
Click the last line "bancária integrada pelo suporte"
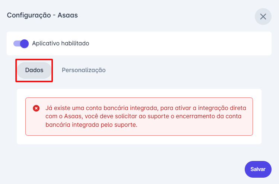point(91,125)
